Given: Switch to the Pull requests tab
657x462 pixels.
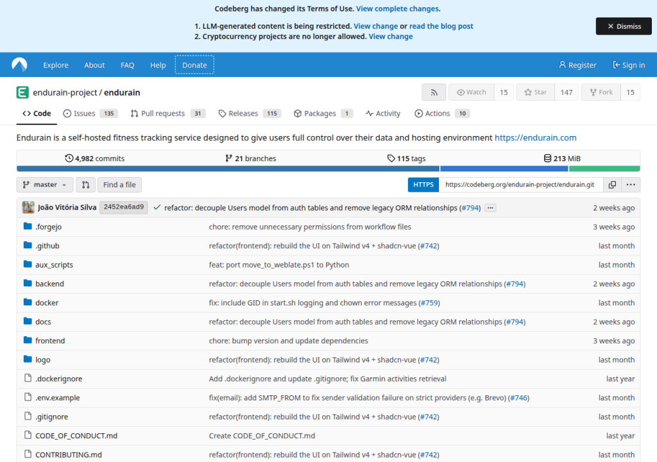Looking at the screenshot, I should 167,113.
